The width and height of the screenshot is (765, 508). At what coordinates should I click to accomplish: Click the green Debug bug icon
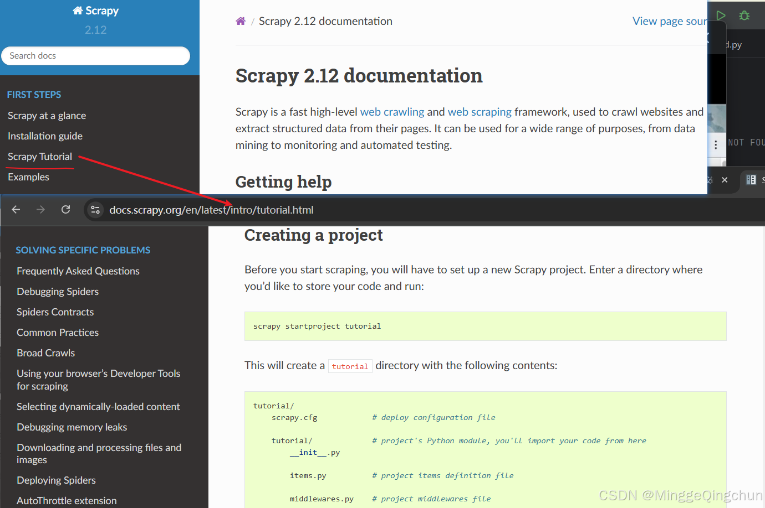point(744,15)
